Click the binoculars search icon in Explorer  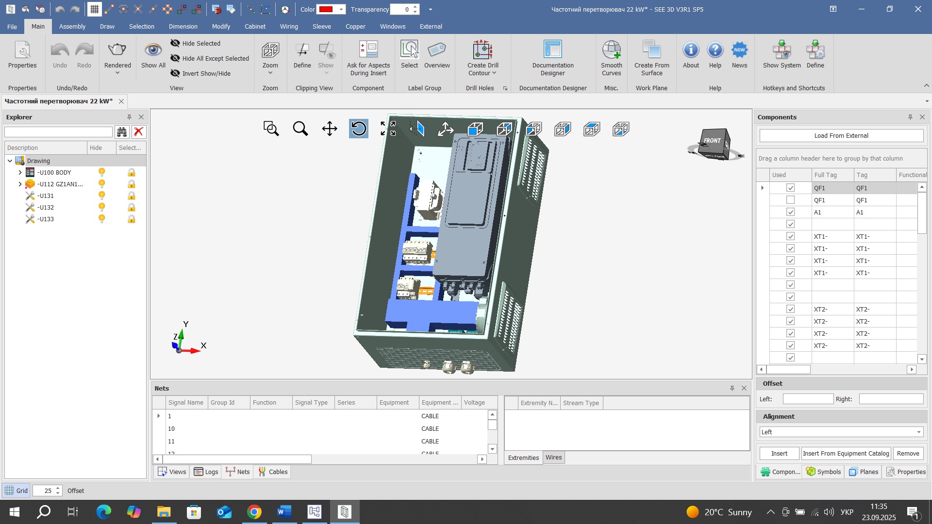[121, 132]
